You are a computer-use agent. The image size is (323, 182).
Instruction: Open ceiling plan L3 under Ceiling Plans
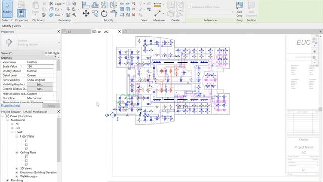(x=26, y=164)
